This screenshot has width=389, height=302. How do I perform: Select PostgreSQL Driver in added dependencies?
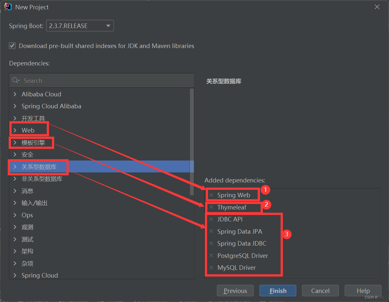pyautogui.click(x=243, y=256)
